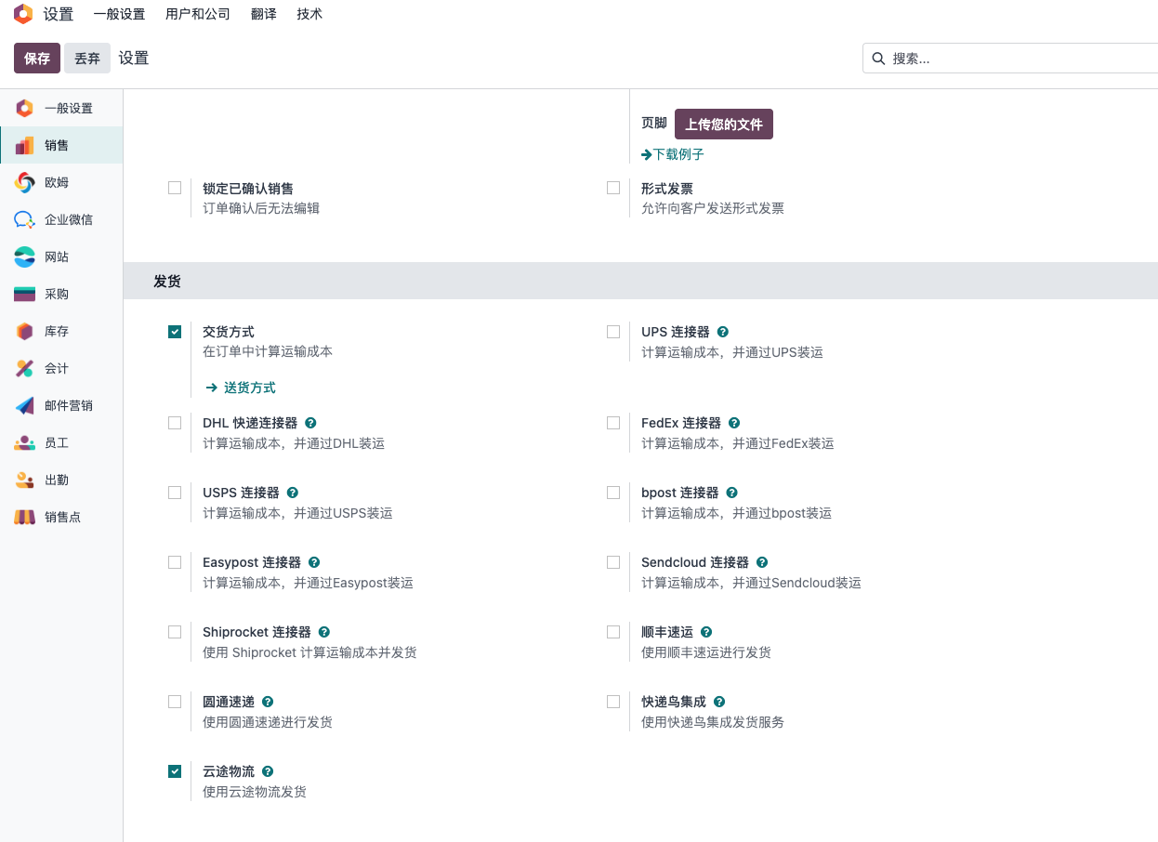Open 欧姆 settings sidebar icon
Screen dimensions: 1158x842
(x=24, y=182)
